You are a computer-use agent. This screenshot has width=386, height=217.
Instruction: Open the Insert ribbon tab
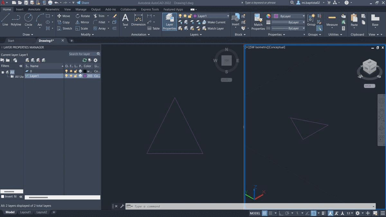pos(20,9)
